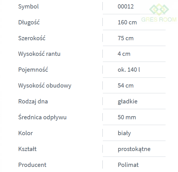Screen dimensions: 178x172
Task: Click the prostokątne shape value
Action: pos(134,149)
